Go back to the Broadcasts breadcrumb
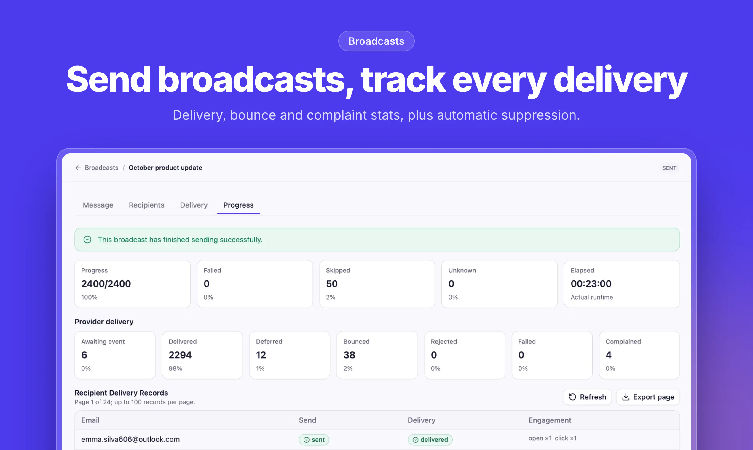Image resolution: width=753 pixels, height=450 pixels. (102, 168)
